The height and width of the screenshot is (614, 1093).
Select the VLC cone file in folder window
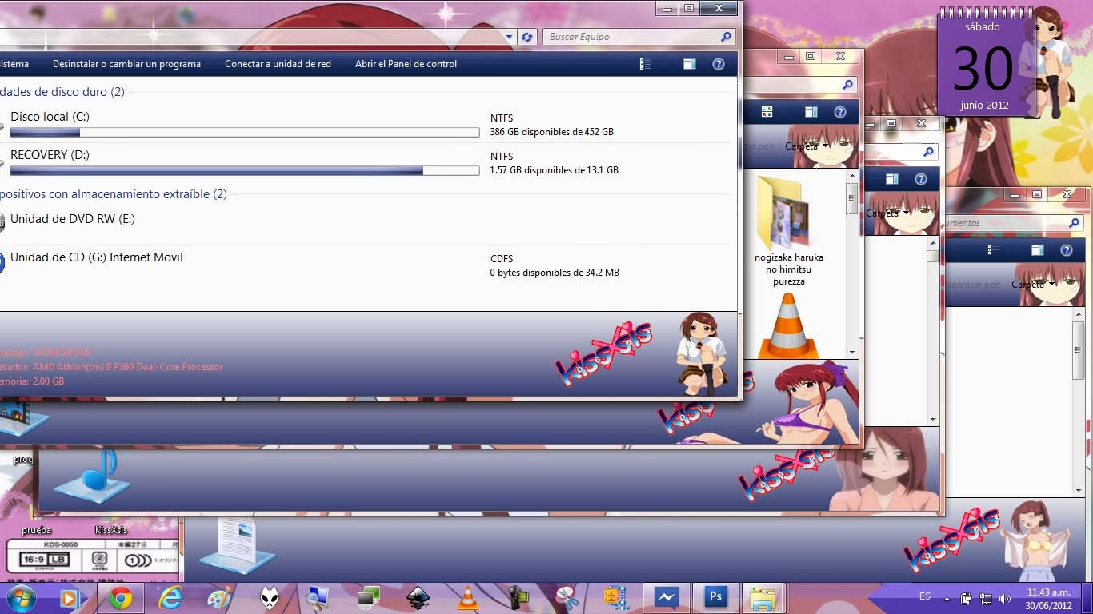pos(788,325)
